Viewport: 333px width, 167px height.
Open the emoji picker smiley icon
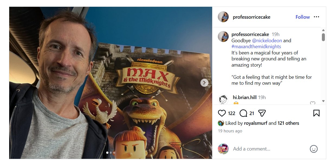coord(314,149)
